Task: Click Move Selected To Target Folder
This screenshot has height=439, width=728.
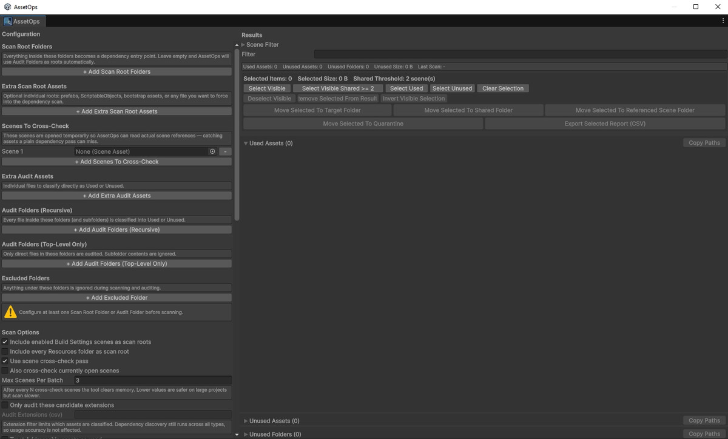Action: click(317, 110)
